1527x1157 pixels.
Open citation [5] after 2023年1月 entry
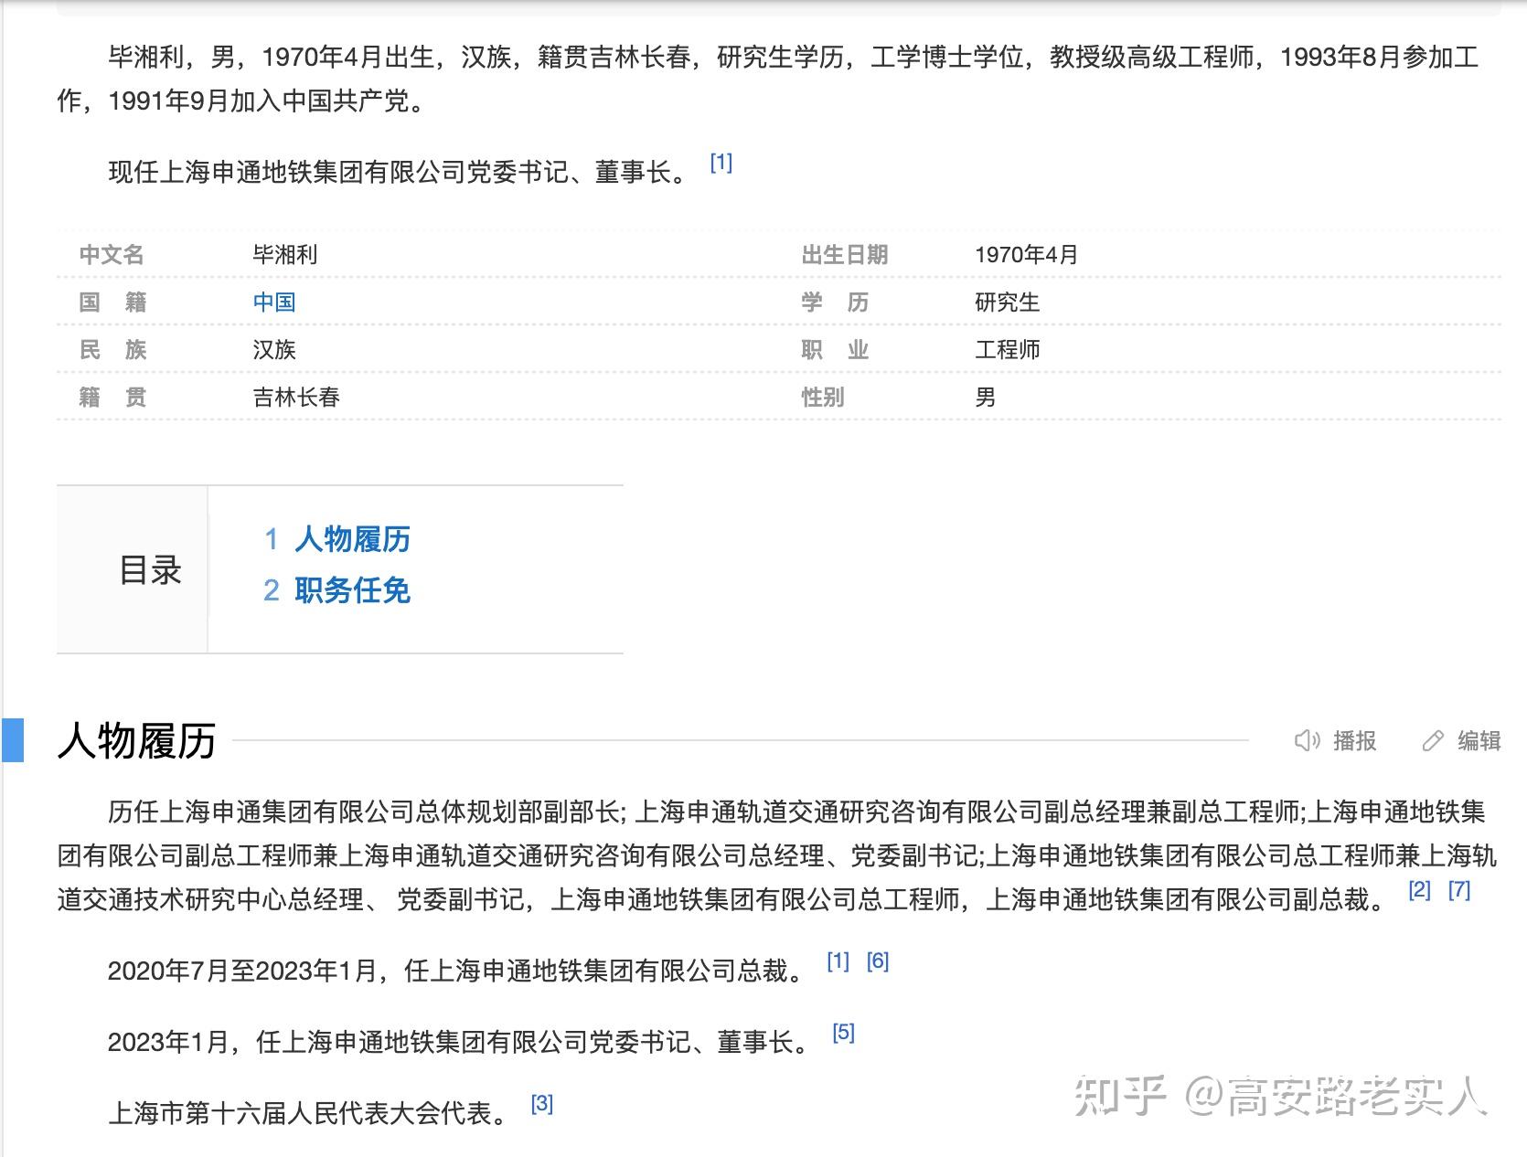click(x=843, y=1033)
